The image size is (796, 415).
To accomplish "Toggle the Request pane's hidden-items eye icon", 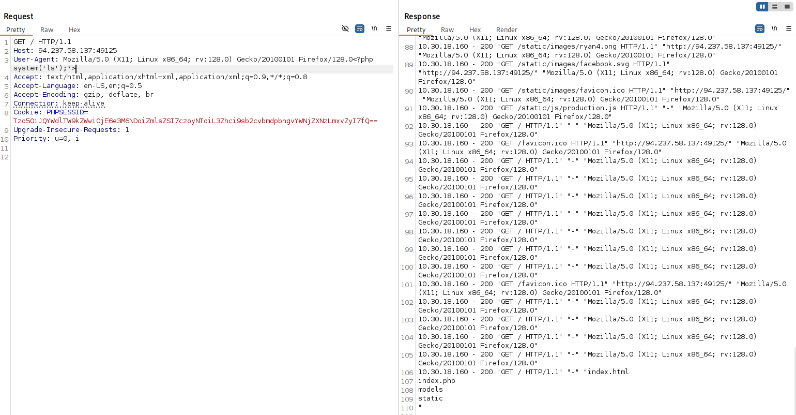I will click(x=345, y=28).
